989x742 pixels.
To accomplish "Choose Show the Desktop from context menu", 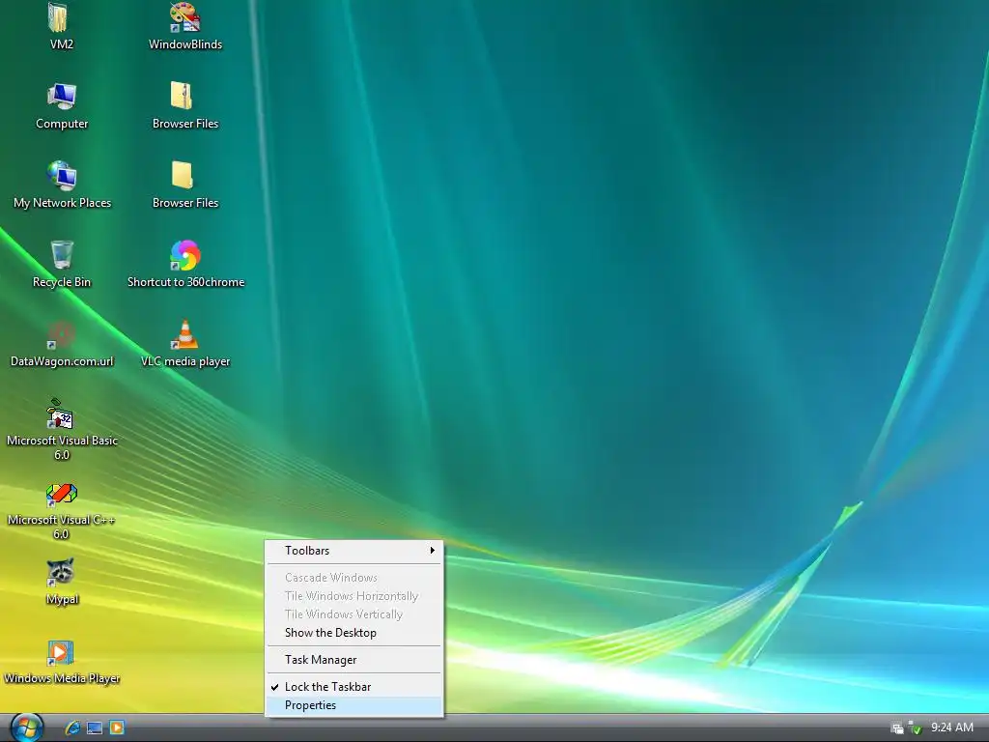I will (x=353, y=632).
